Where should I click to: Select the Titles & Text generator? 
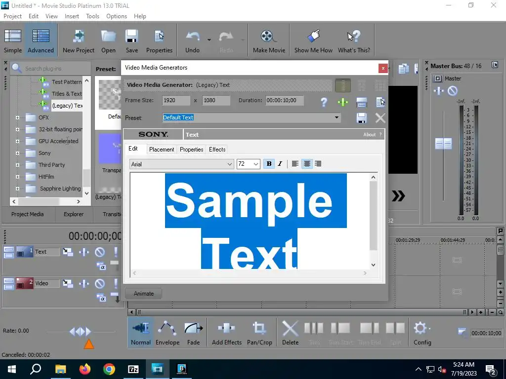[67, 94]
